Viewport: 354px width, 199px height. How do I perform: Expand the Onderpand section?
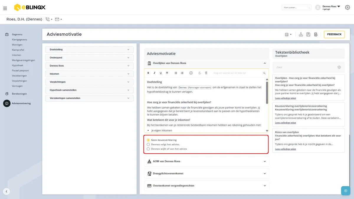coord(89,58)
